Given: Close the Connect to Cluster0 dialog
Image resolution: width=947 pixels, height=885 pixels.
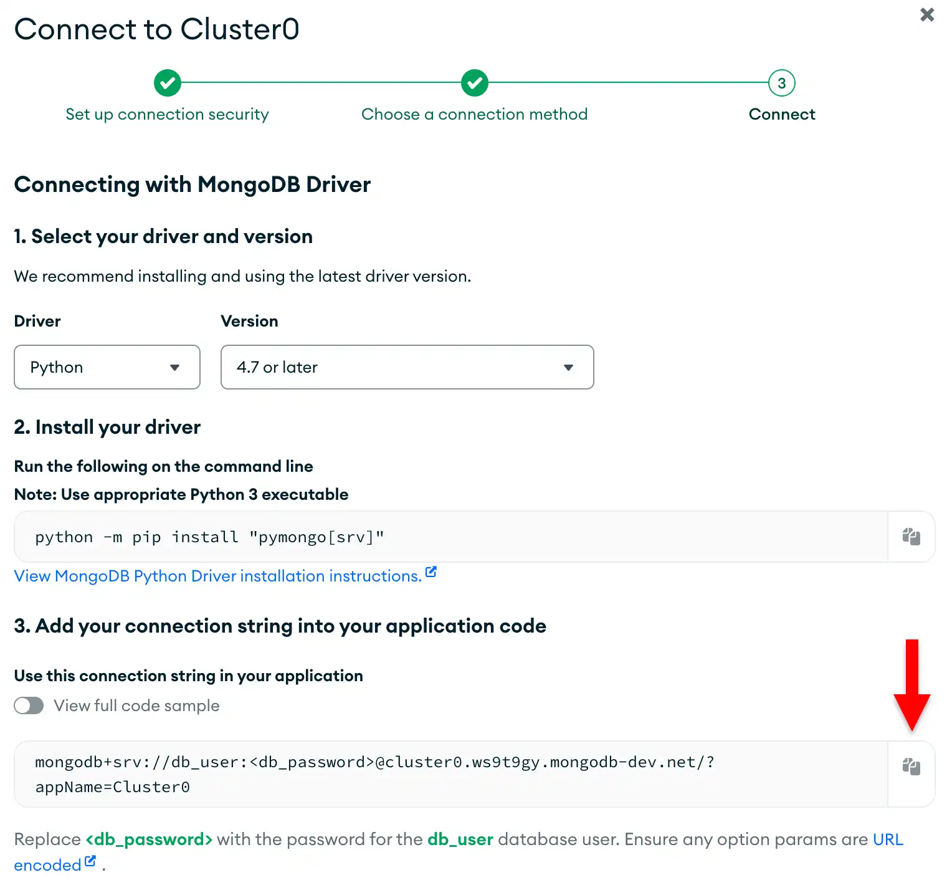Looking at the screenshot, I should point(926,14).
